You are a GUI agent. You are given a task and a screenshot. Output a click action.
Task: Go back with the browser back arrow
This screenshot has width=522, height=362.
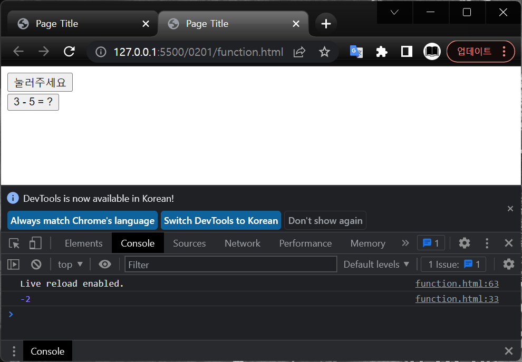(18, 52)
